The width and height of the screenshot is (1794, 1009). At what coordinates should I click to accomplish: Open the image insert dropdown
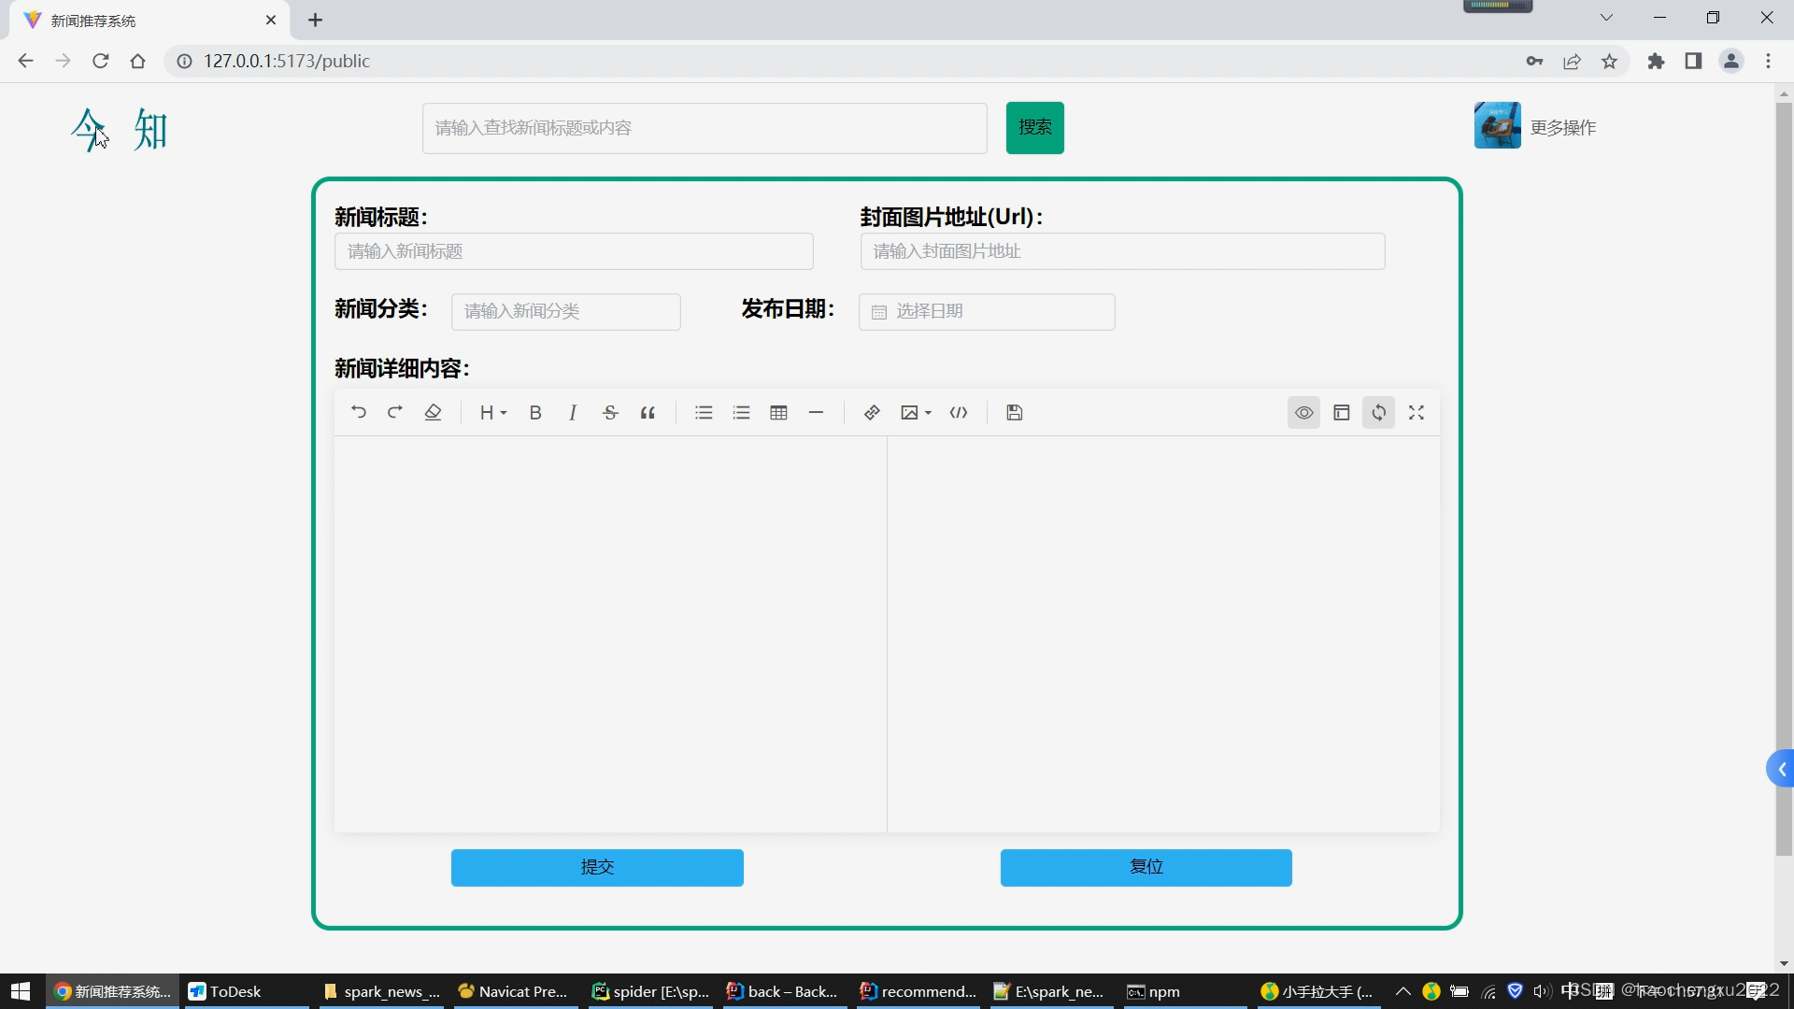pos(915,412)
